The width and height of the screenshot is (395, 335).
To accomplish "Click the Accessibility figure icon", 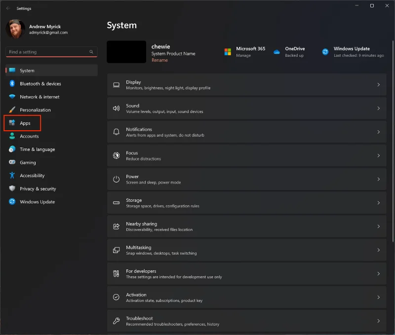I will (x=12, y=175).
